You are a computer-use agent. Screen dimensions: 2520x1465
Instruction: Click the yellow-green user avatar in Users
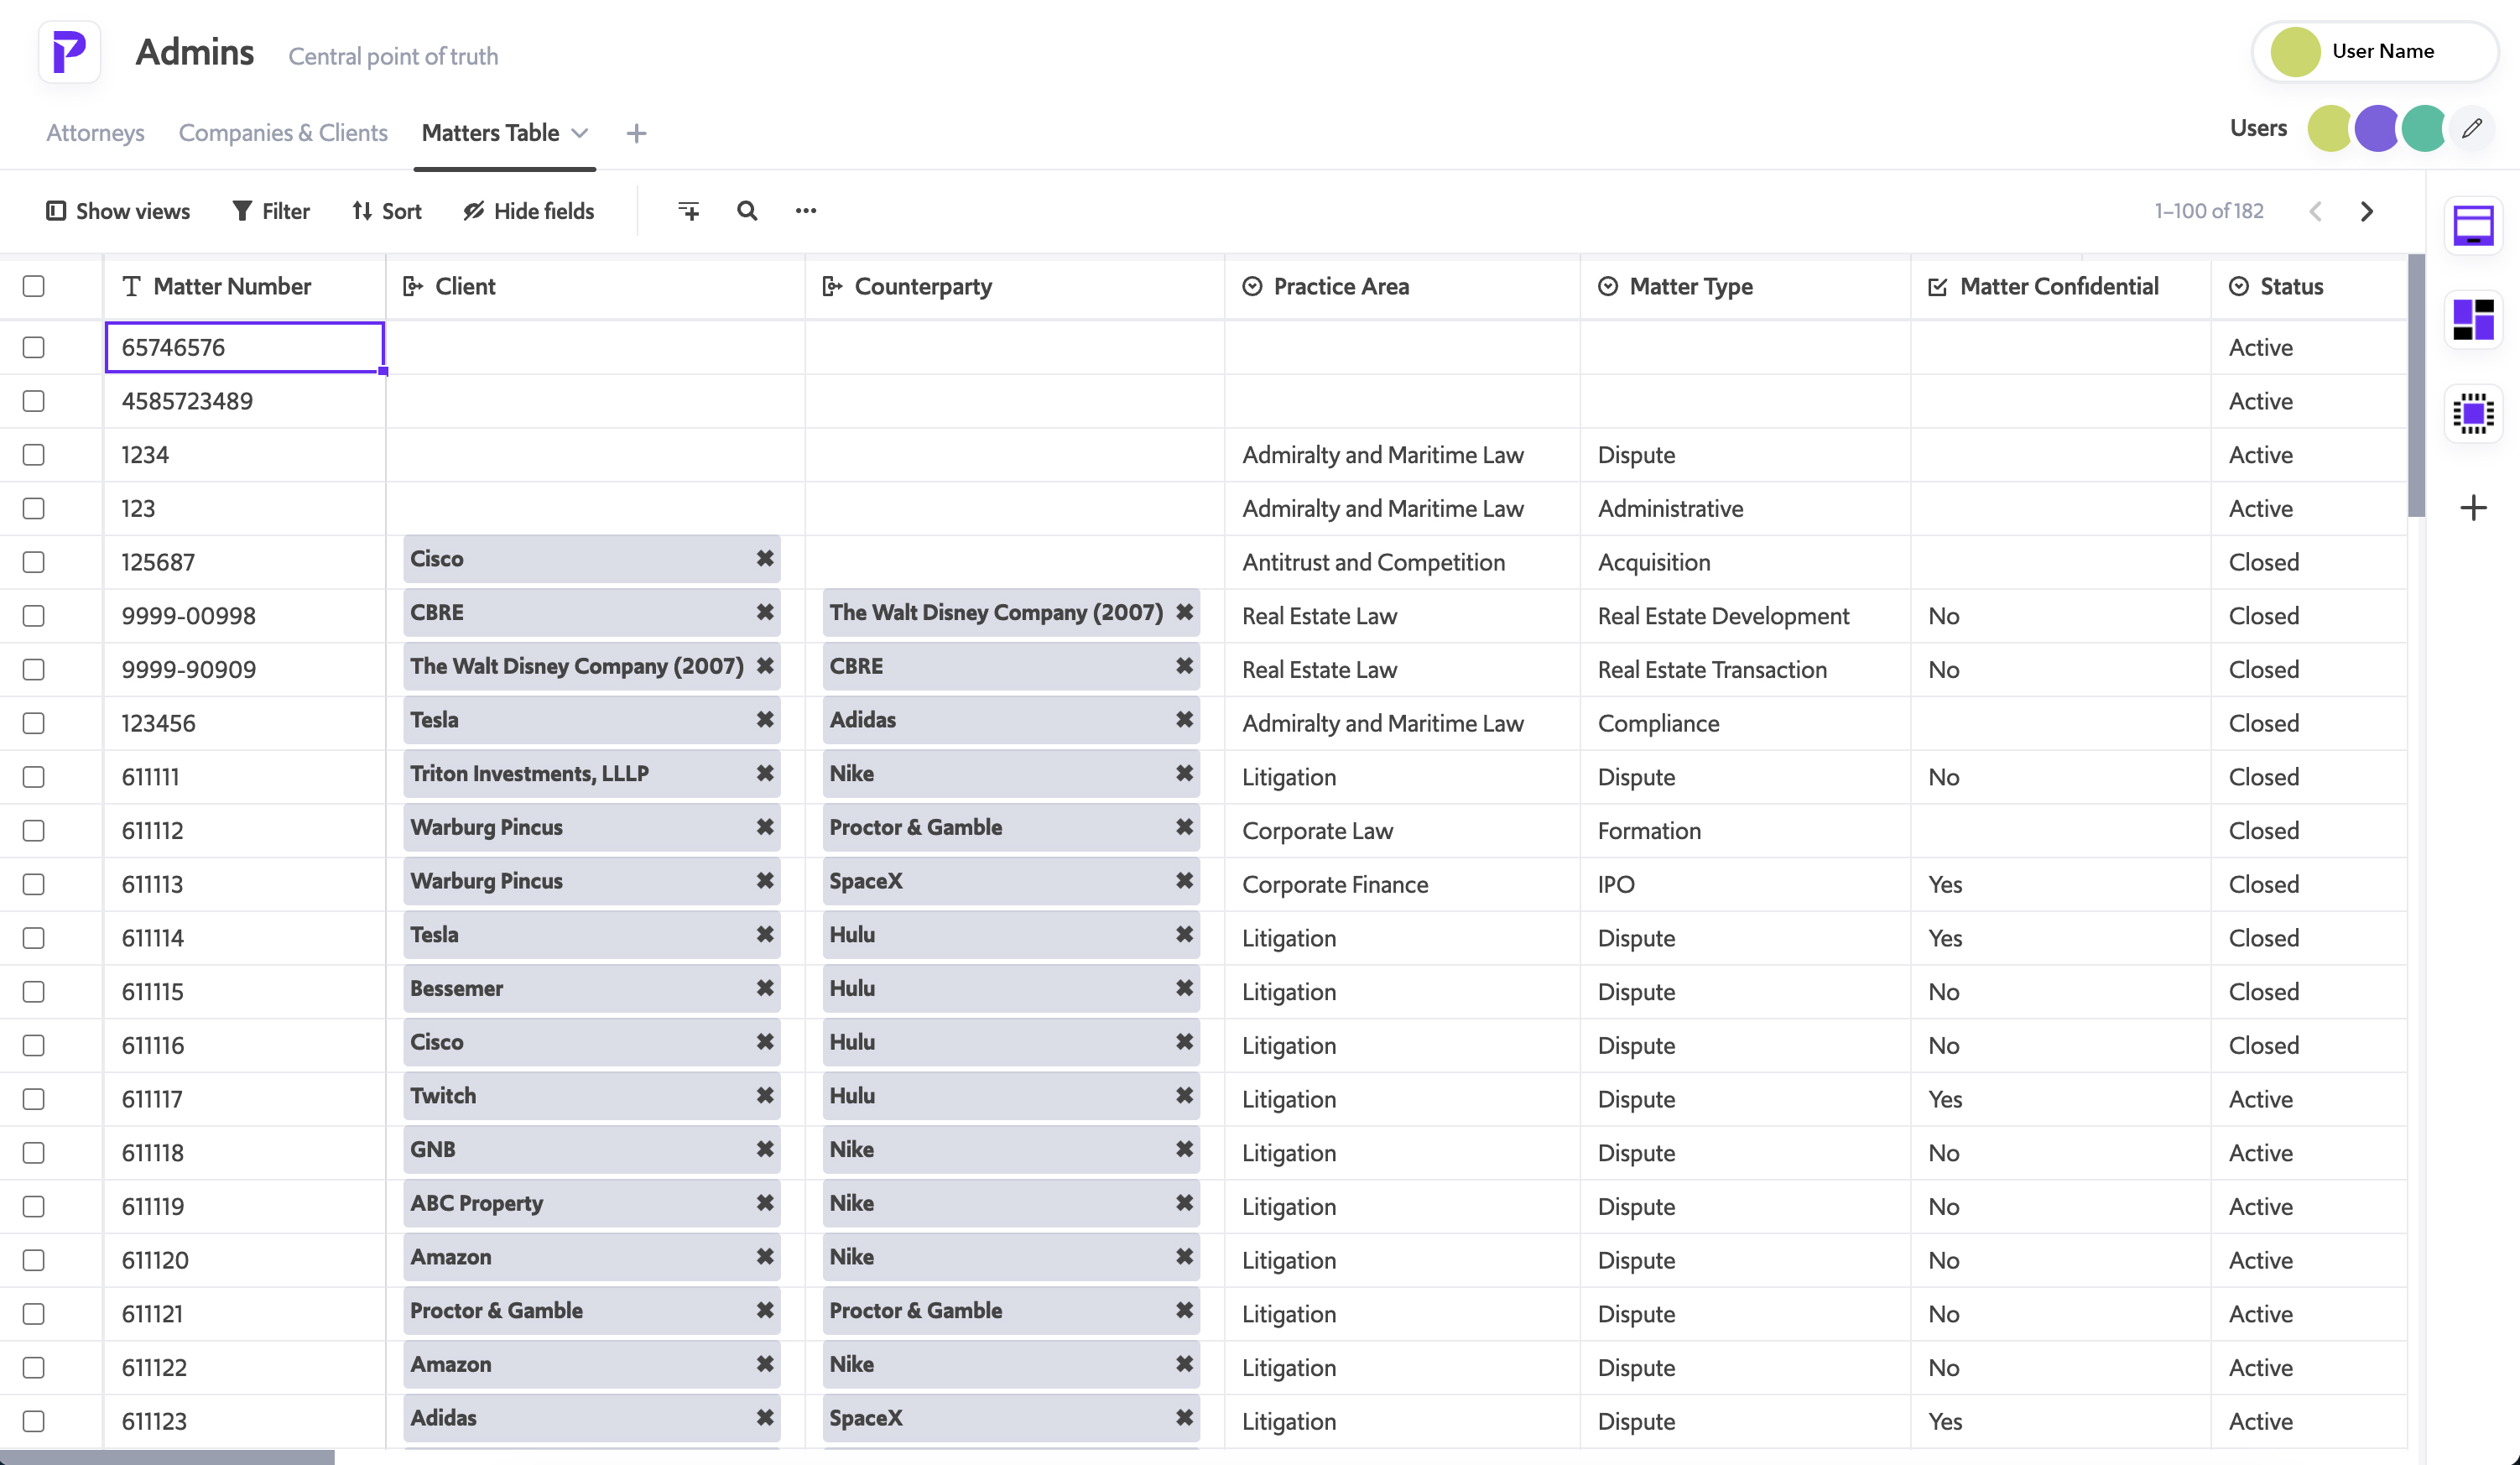[x=2329, y=129]
